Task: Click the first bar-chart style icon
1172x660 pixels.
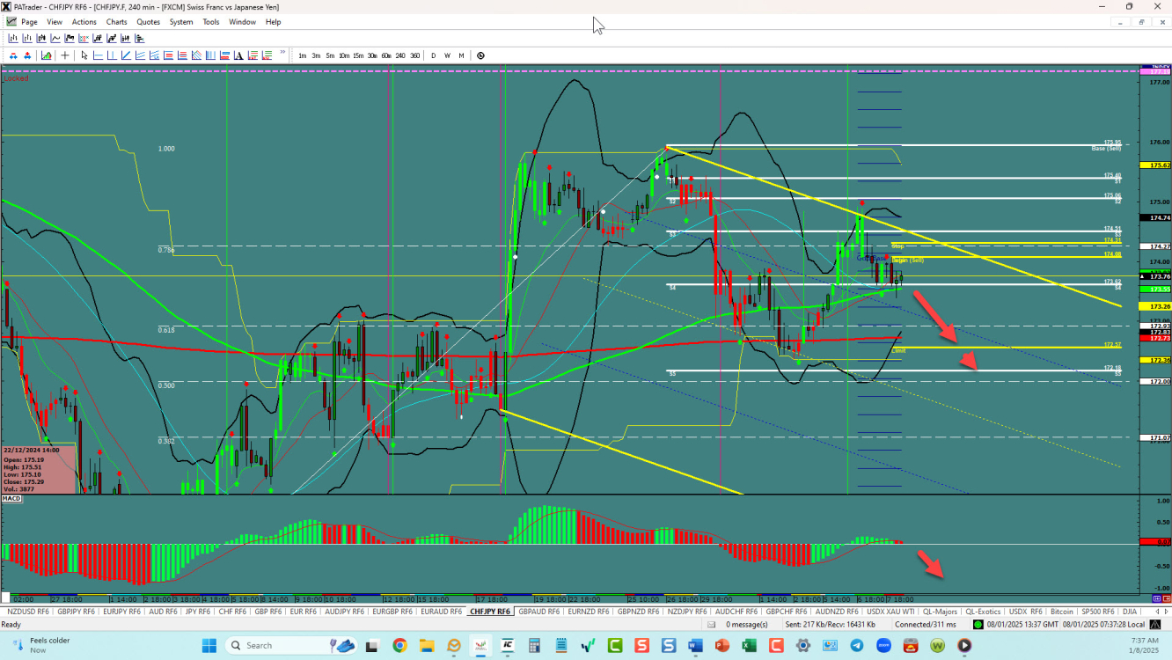Action: [x=14, y=38]
